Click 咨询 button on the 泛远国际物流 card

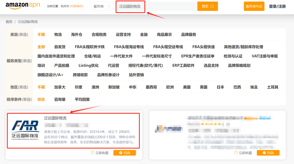coord(124,153)
